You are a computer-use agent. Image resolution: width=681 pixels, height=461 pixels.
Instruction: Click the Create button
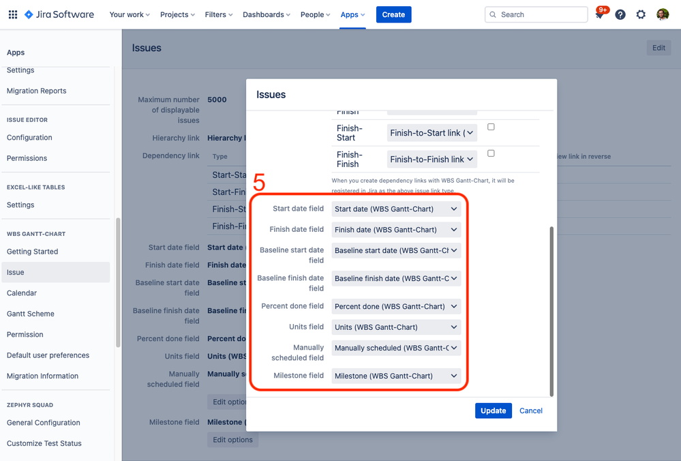pyautogui.click(x=393, y=14)
